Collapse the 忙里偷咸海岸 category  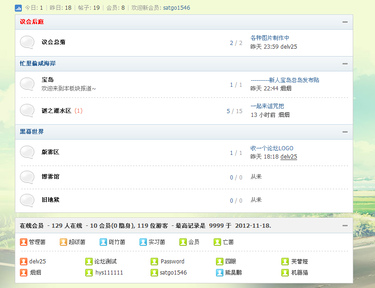tap(345, 64)
